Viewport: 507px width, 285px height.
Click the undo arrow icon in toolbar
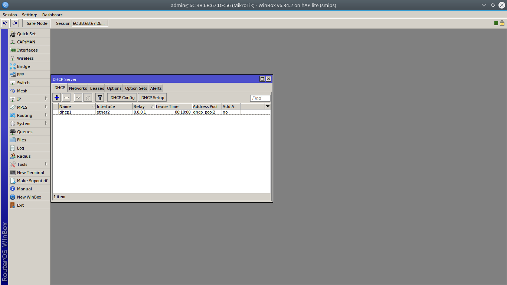tap(5, 23)
